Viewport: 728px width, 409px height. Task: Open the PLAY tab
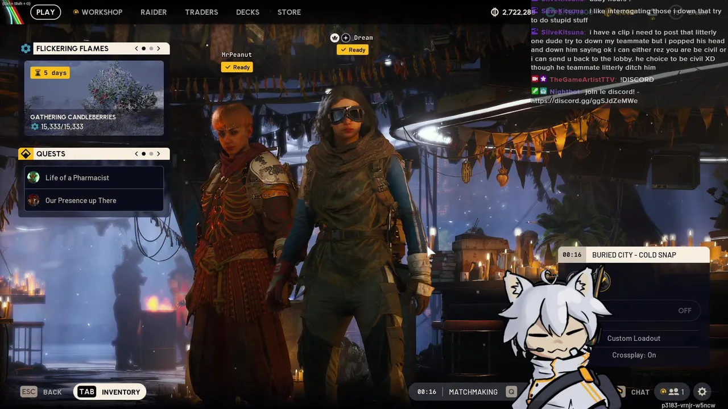pyautogui.click(x=45, y=12)
